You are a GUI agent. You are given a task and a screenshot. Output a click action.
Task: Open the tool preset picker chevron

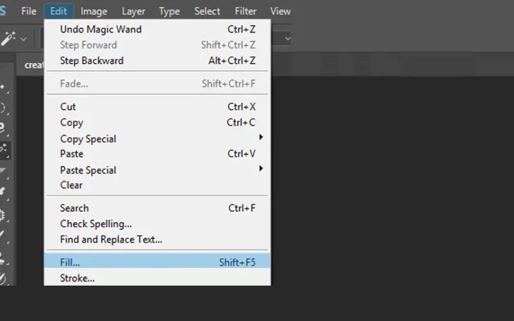pyautogui.click(x=23, y=39)
